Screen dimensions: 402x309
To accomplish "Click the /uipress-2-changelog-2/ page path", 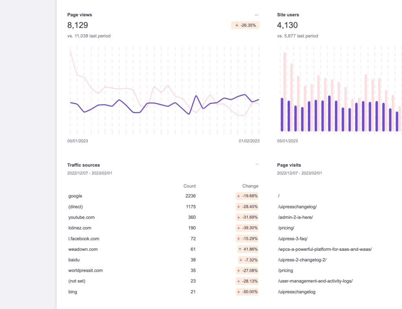I will click(302, 260).
